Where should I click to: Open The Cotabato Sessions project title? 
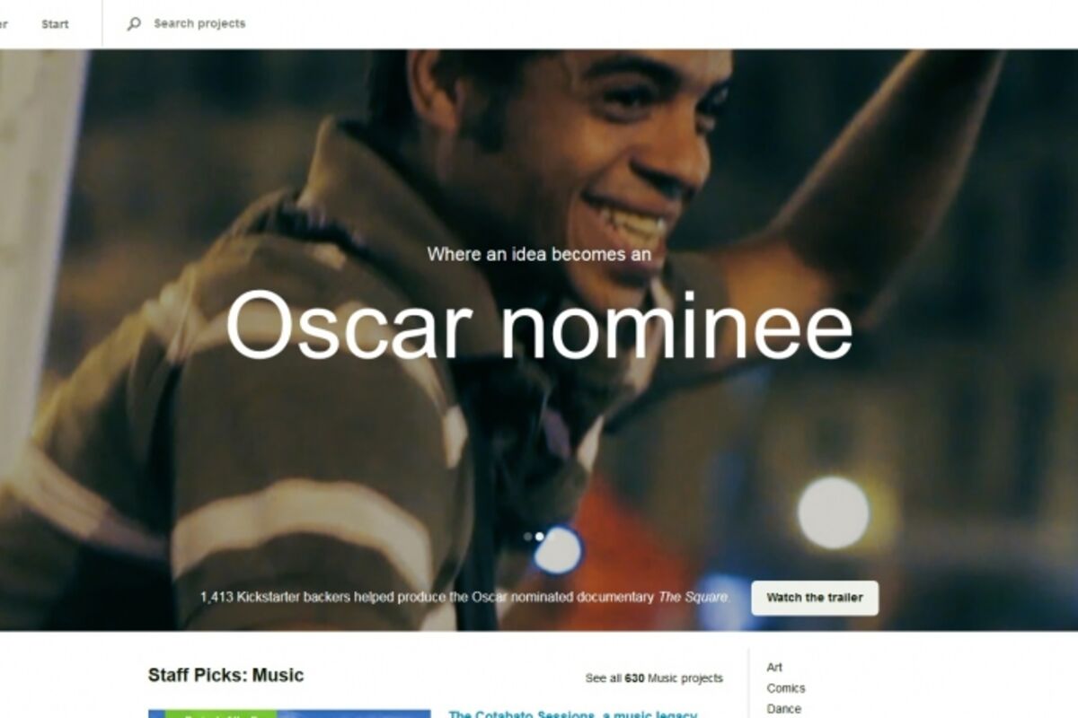572,714
